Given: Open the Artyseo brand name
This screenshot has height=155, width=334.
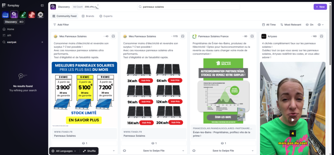Looking at the screenshot, I should pyautogui.click(x=272, y=36).
